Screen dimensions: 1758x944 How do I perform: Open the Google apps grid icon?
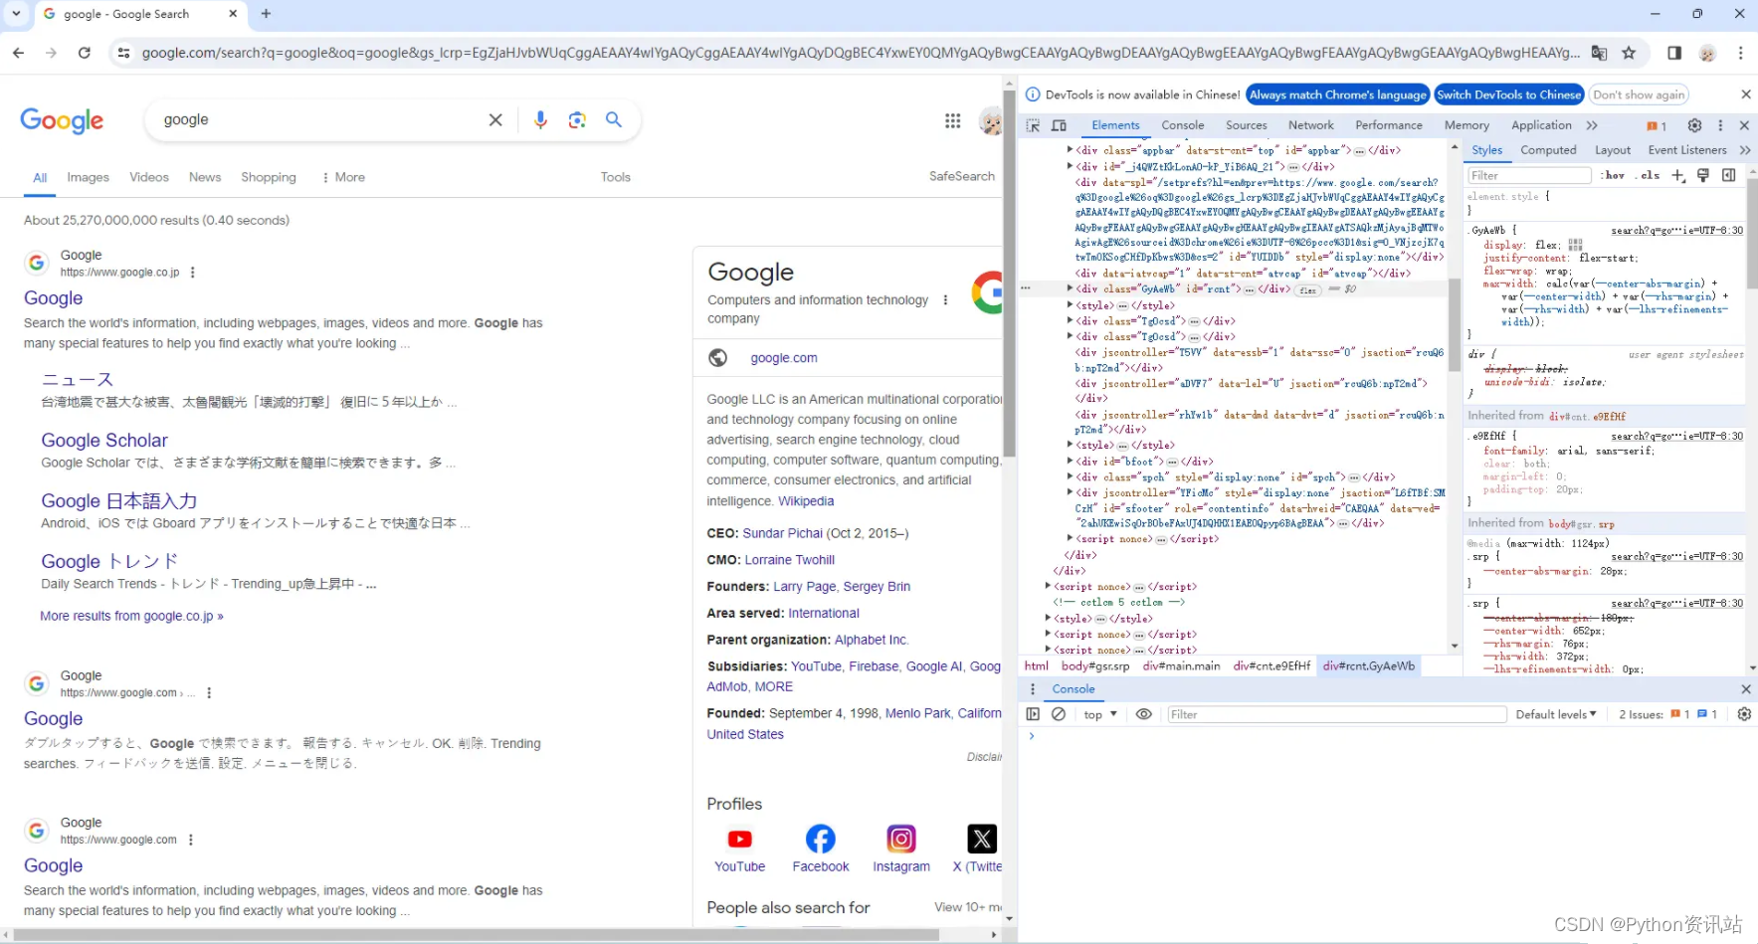pos(952,120)
